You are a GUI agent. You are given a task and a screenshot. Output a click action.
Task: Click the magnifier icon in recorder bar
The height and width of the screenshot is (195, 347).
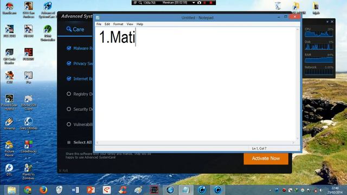coord(140,3)
